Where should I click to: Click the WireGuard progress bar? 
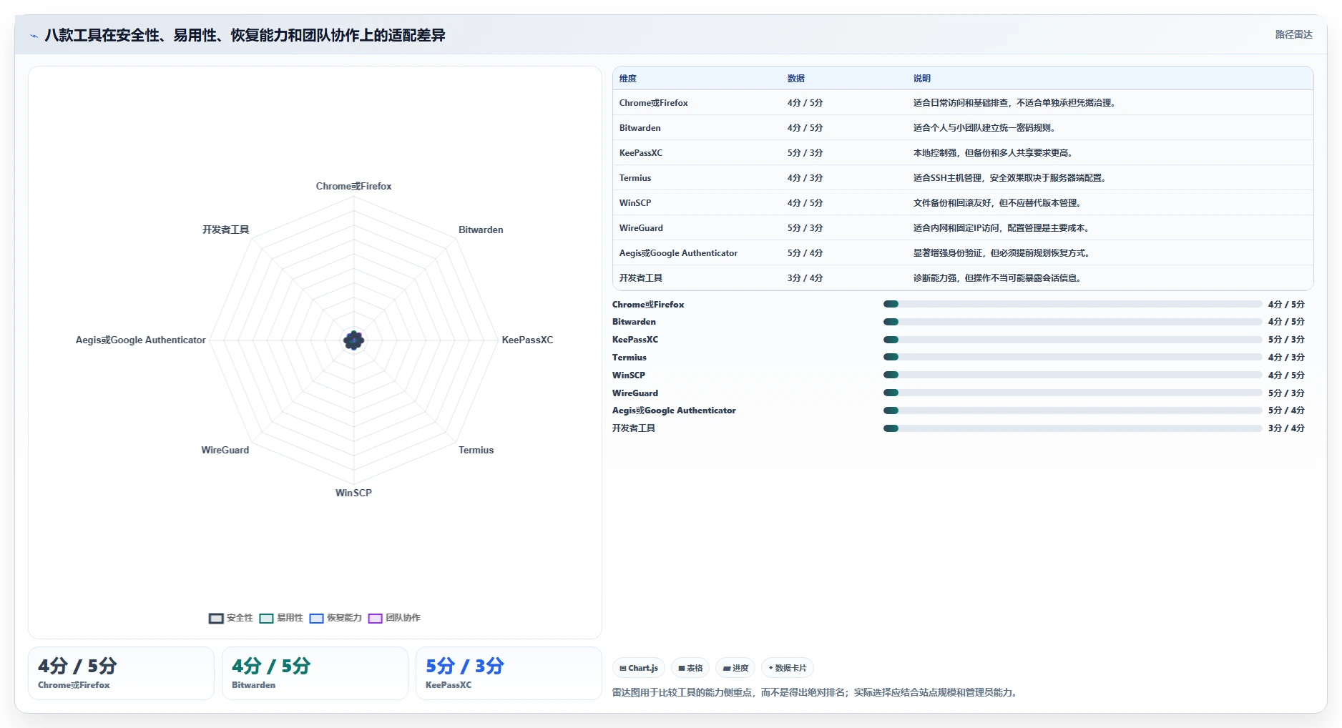pyautogui.click(x=1072, y=393)
